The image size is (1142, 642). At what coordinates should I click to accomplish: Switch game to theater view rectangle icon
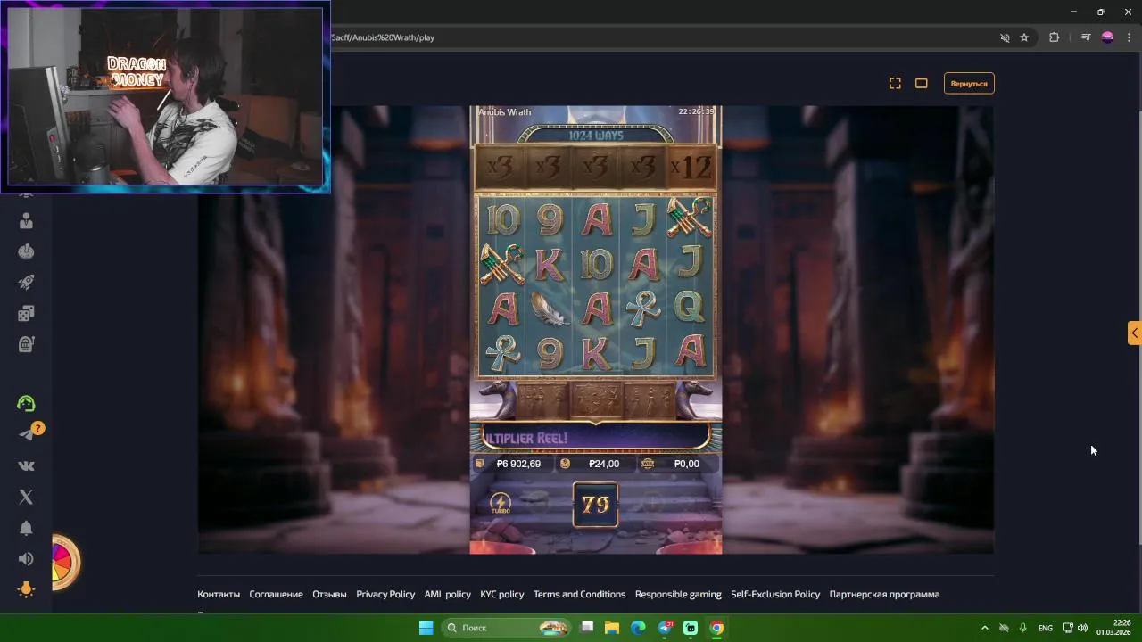[921, 83]
